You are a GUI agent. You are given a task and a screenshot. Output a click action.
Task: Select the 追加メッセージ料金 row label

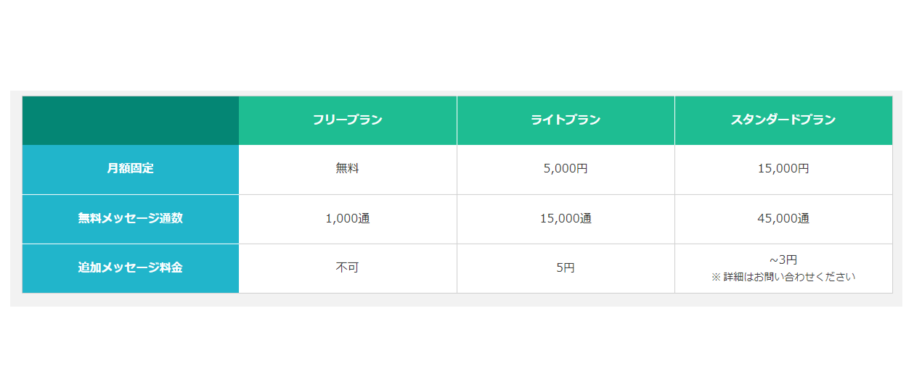[131, 267]
